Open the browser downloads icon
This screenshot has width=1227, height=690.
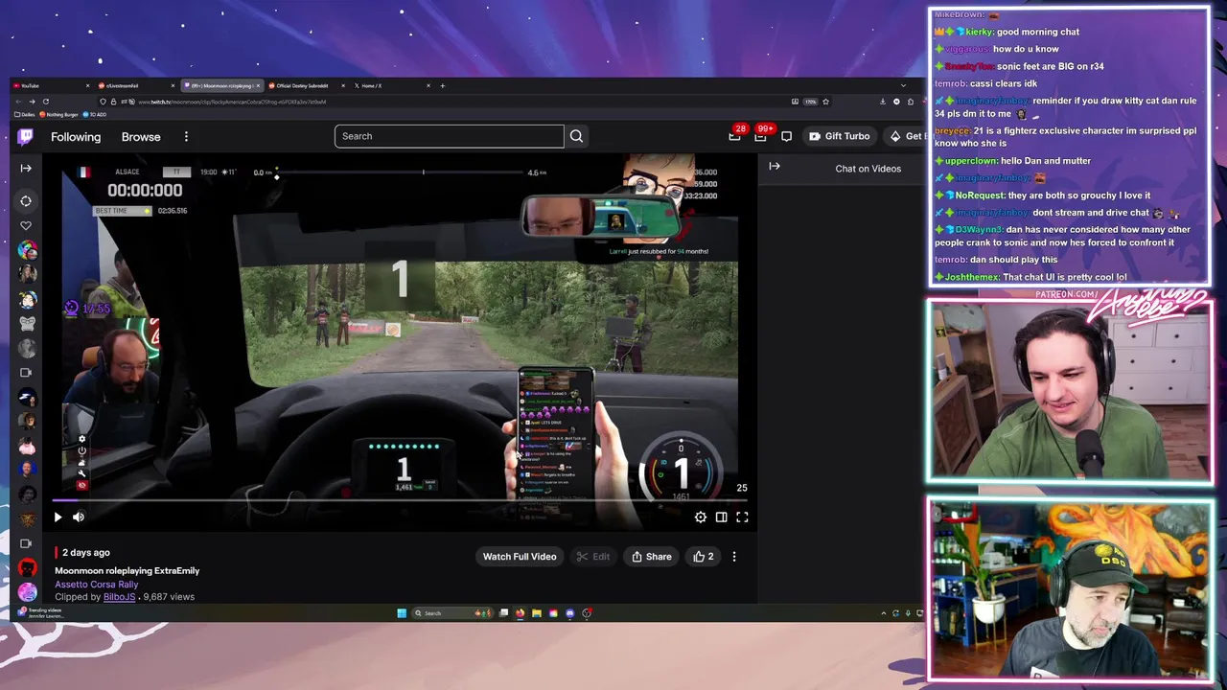883,102
